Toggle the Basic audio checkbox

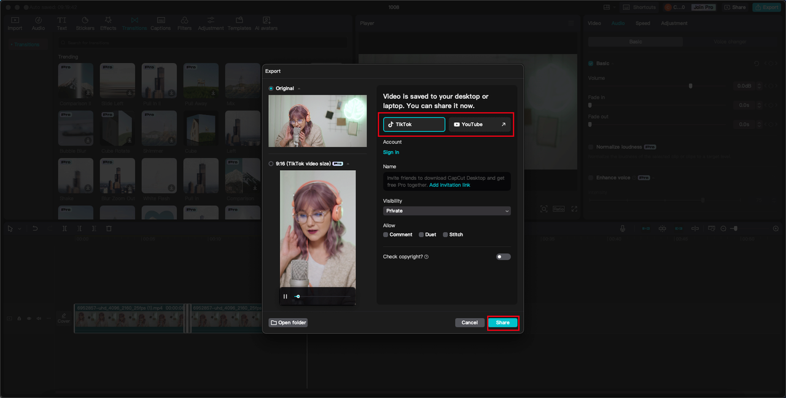(591, 63)
